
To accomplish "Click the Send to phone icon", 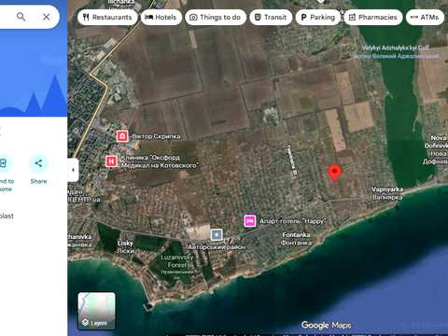I will (4, 163).
